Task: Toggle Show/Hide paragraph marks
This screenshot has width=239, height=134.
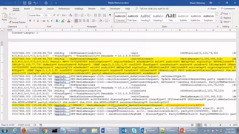Action: point(110,15)
